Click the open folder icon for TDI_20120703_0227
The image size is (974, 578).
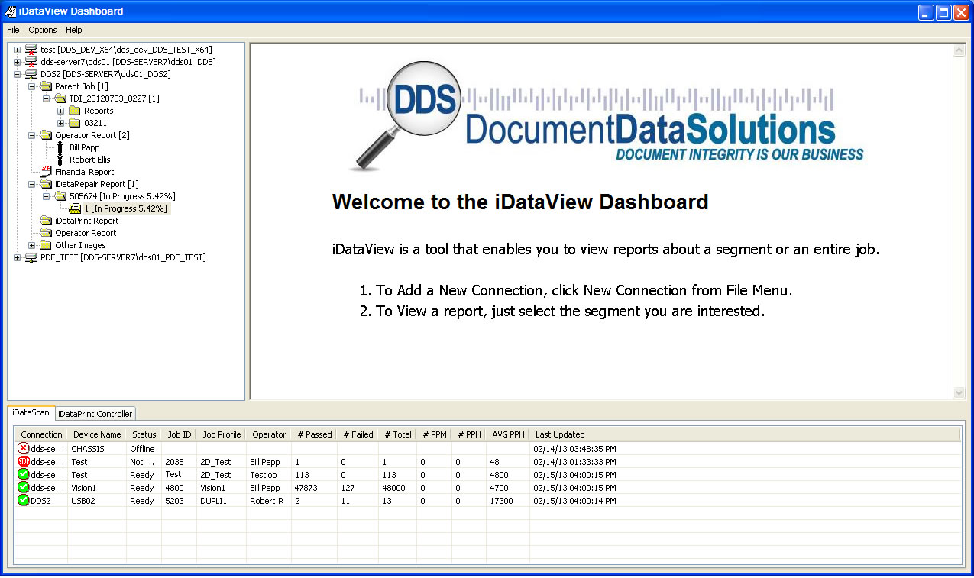[x=60, y=98]
